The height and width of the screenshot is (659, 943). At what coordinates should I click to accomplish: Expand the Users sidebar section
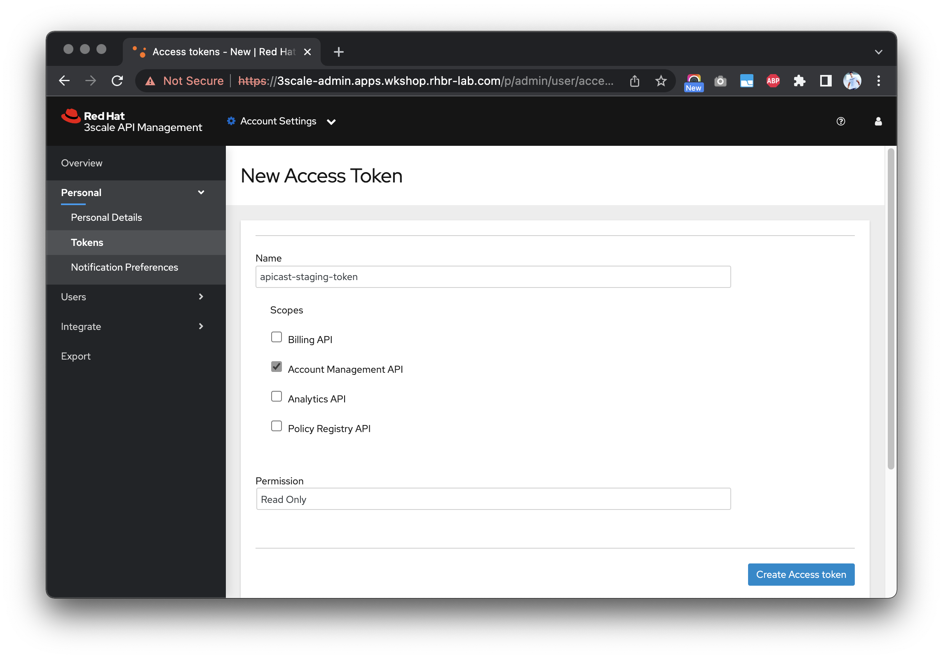point(132,297)
